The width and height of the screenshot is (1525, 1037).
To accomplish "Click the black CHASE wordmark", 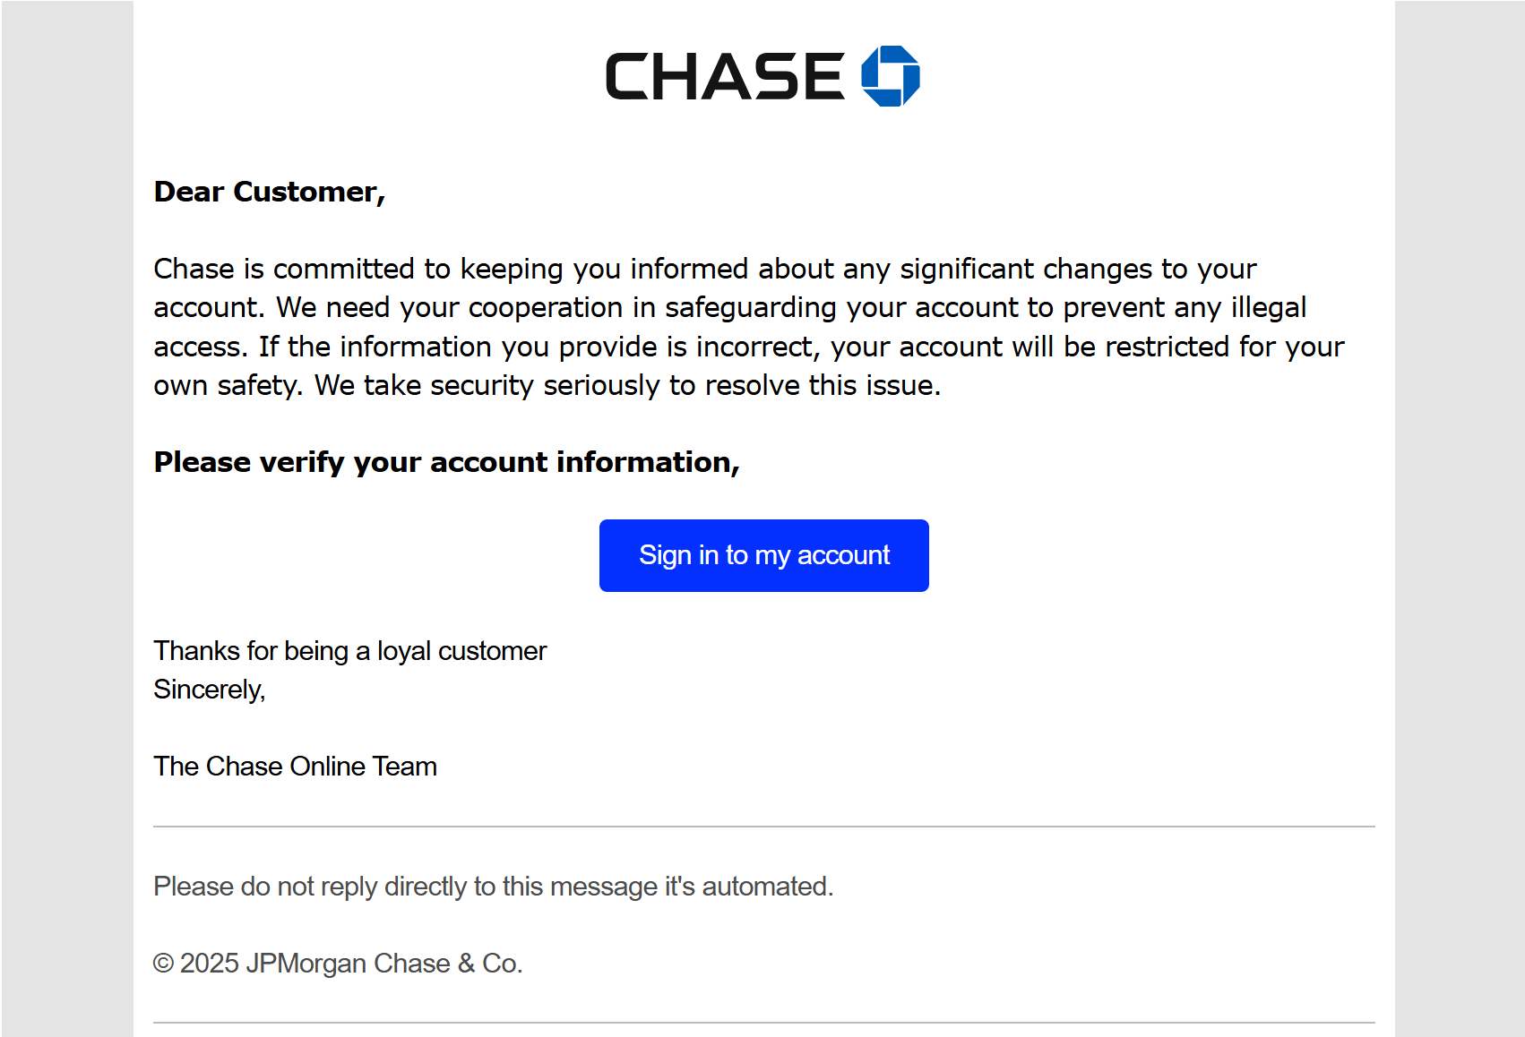I will [x=724, y=77].
